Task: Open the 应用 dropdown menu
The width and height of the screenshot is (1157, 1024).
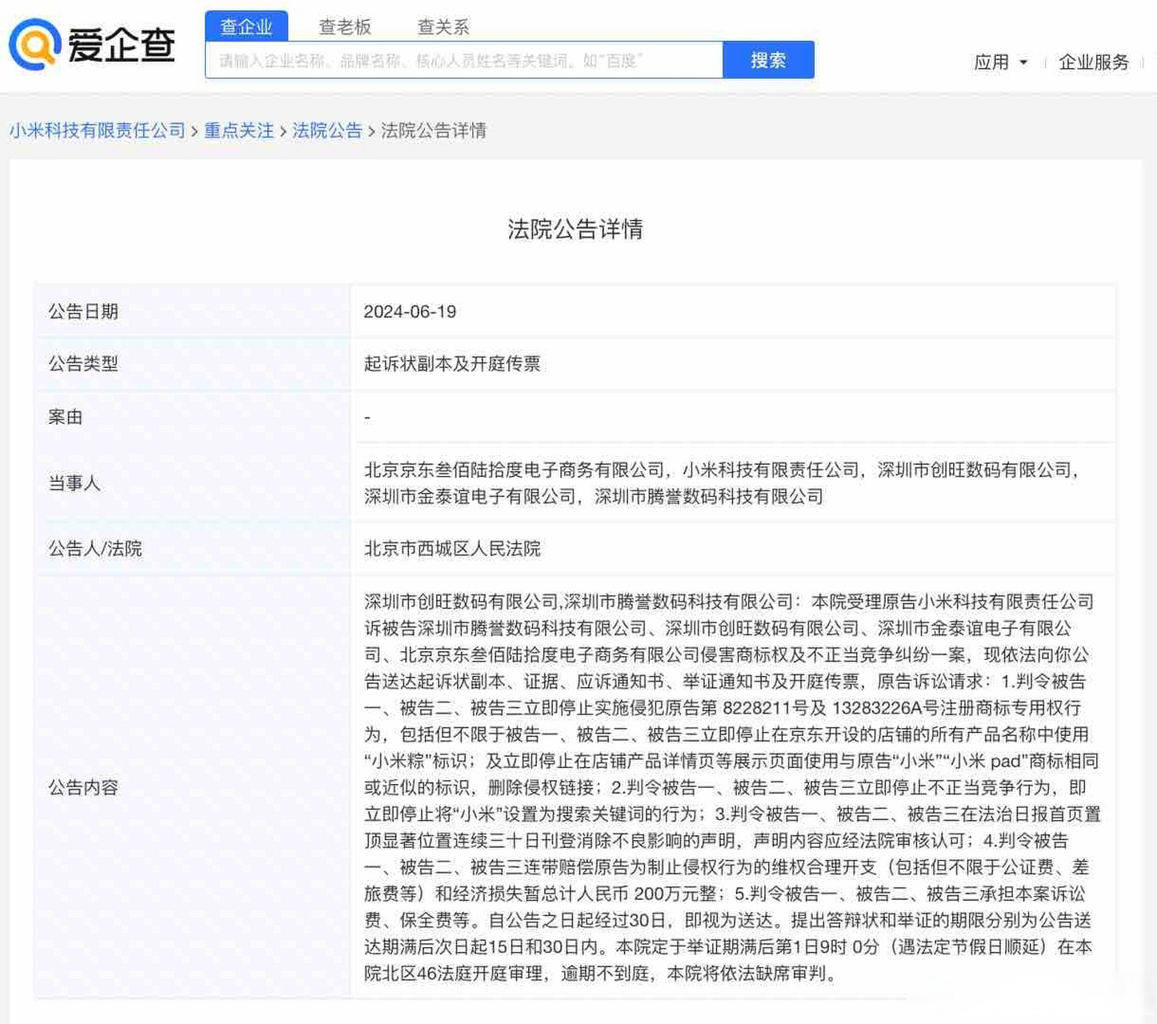Action: [1000, 62]
